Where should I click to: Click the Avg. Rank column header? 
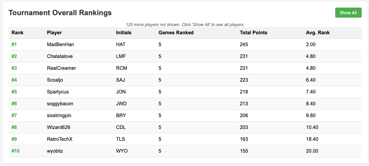click(318, 33)
